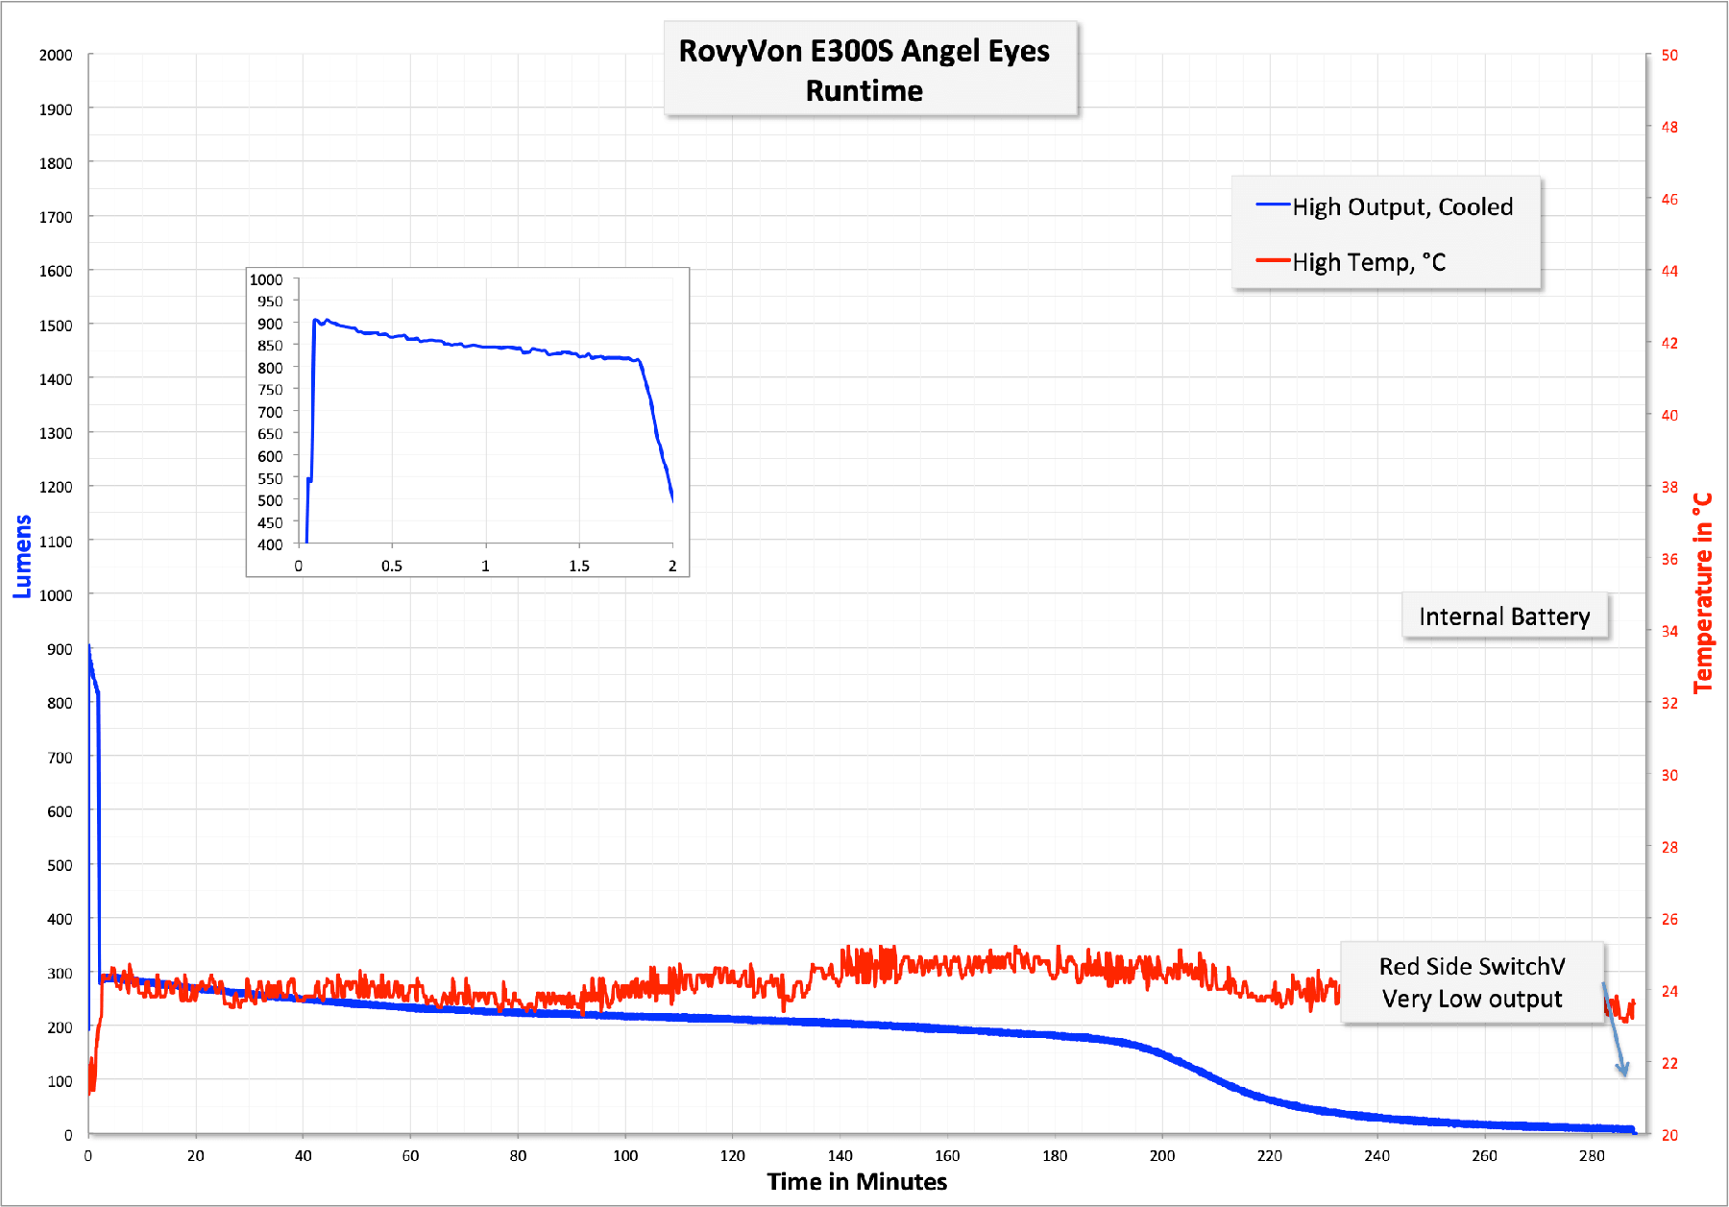The image size is (1729, 1207).
Task: Select the High Temp, °C legend entry
Action: [1368, 262]
